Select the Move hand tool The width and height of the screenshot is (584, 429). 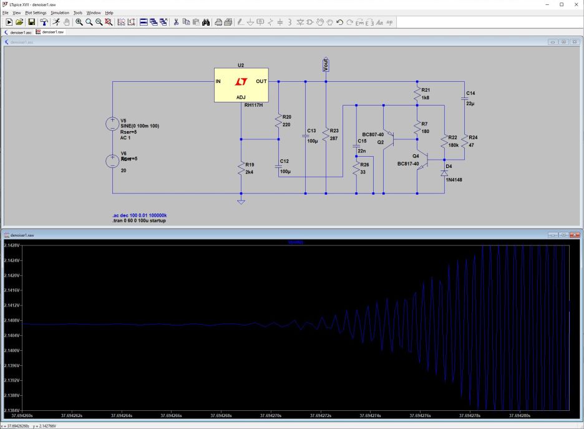(319, 22)
